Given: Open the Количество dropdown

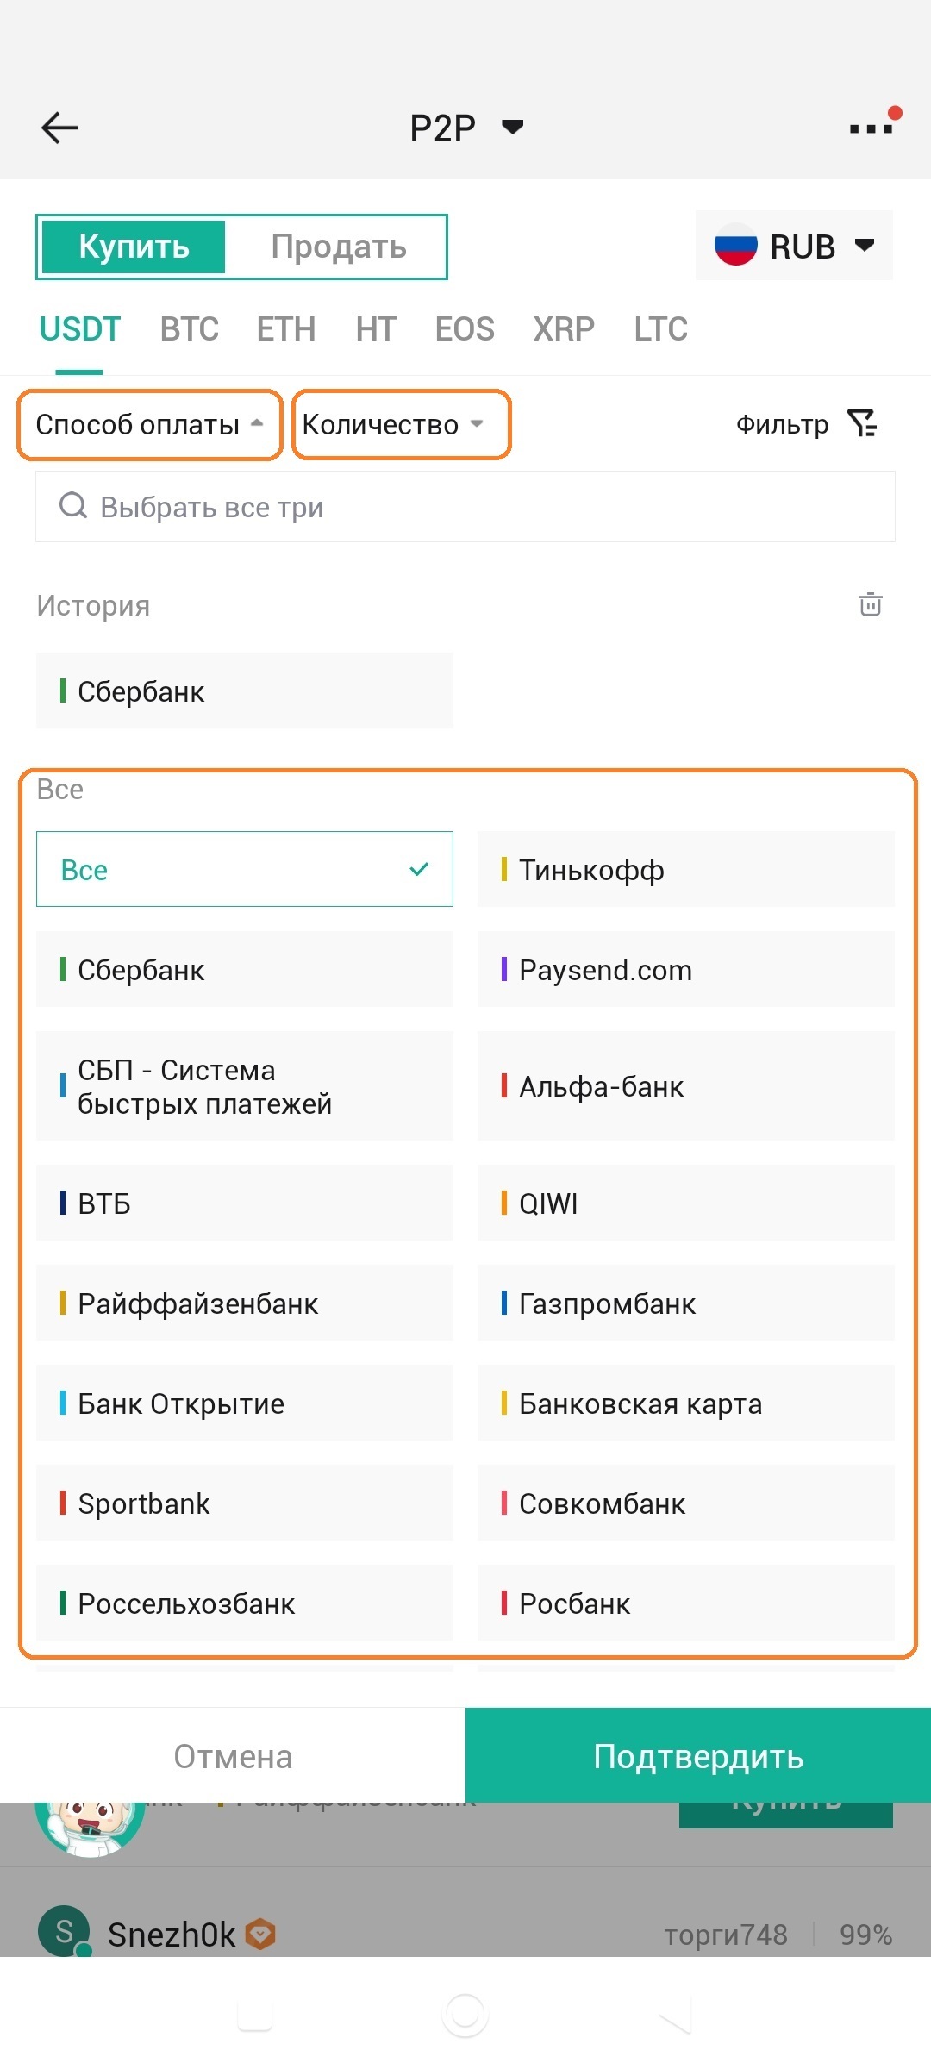Looking at the screenshot, I should (401, 424).
